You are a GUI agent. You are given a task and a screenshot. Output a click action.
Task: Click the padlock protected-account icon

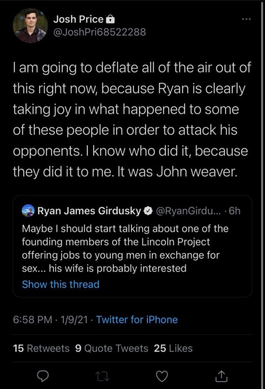[111, 20]
